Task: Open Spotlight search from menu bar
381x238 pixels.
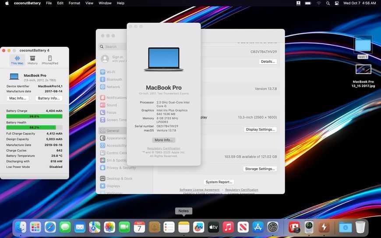Action: [328, 3]
